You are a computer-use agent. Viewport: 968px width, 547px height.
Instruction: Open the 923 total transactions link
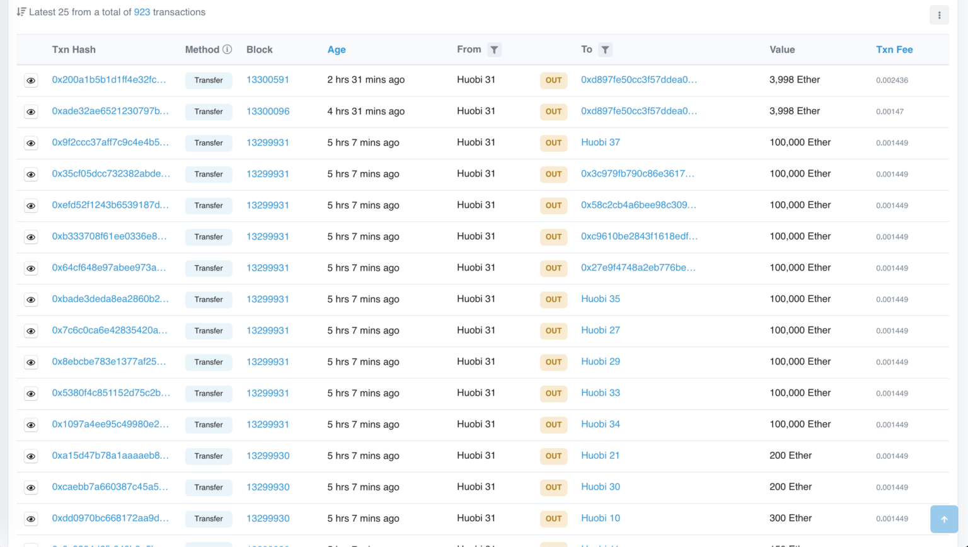tap(142, 12)
